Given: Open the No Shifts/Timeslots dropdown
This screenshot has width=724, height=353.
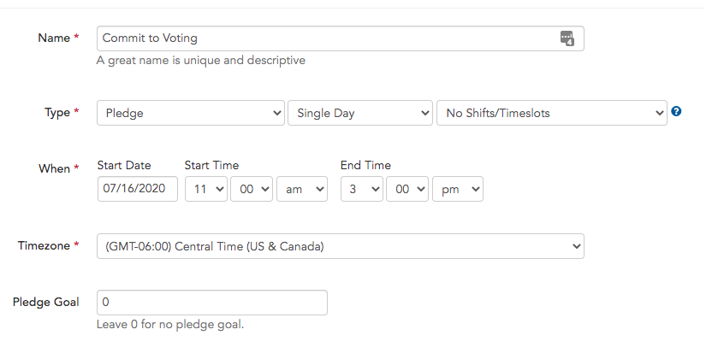Looking at the screenshot, I should click(x=552, y=113).
